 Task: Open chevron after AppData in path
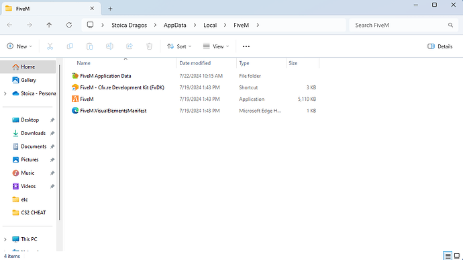point(195,25)
